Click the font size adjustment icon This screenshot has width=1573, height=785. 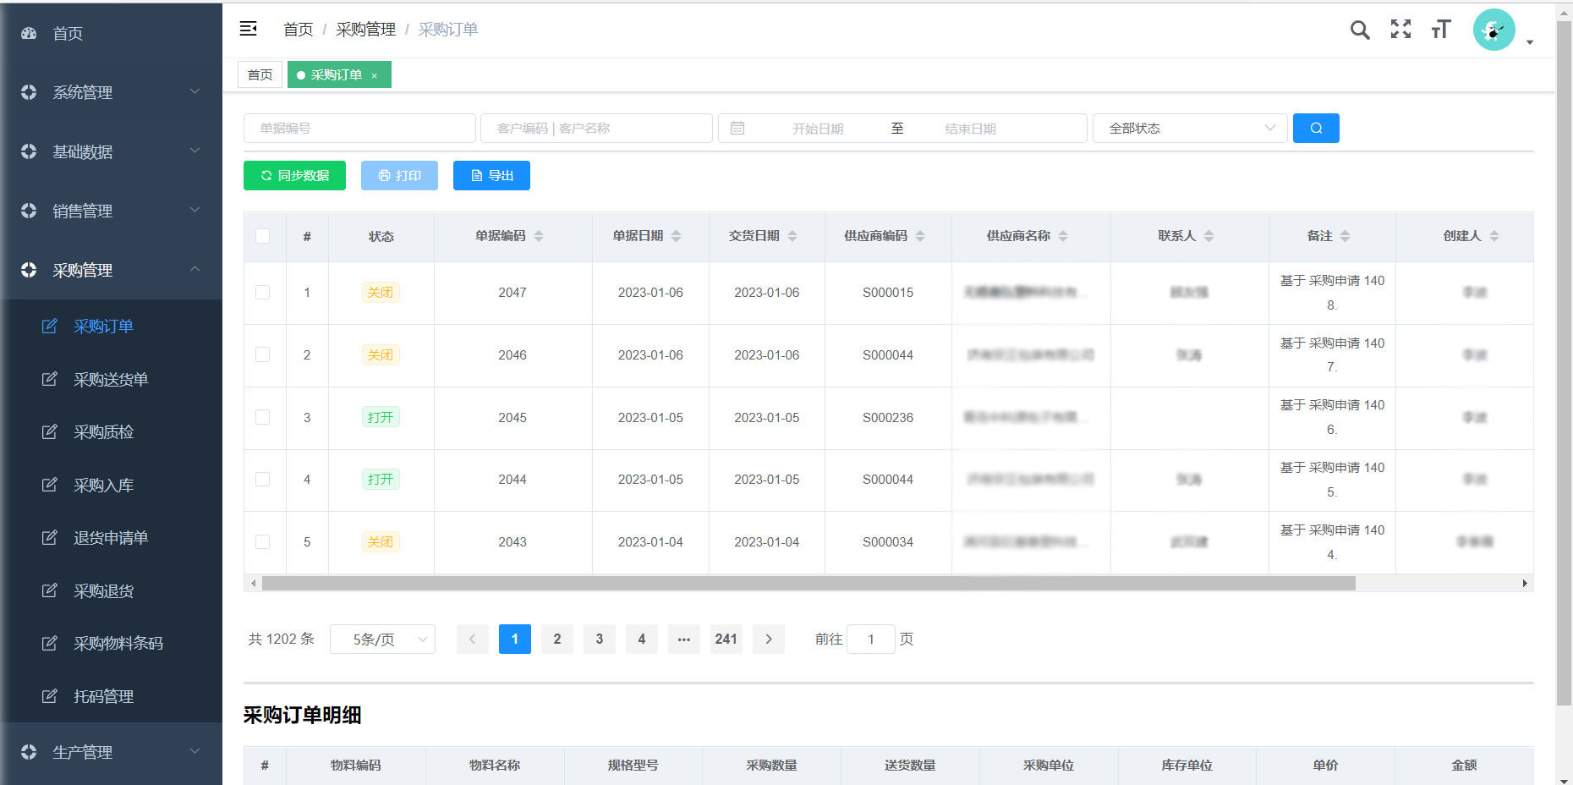pyautogui.click(x=1441, y=30)
